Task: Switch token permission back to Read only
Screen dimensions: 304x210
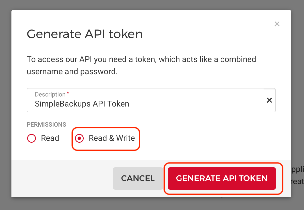Action: (31, 138)
